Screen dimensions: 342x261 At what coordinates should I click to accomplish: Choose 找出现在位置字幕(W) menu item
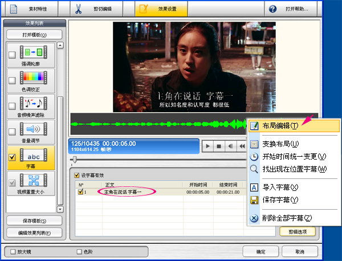(x=294, y=169)
